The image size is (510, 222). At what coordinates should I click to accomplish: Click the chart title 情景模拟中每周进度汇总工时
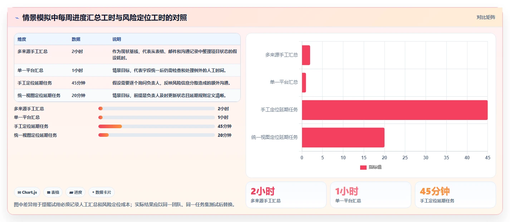[104, 18]
